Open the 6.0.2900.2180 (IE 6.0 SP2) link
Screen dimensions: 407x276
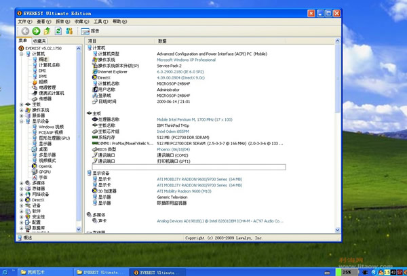click(180, 72)
